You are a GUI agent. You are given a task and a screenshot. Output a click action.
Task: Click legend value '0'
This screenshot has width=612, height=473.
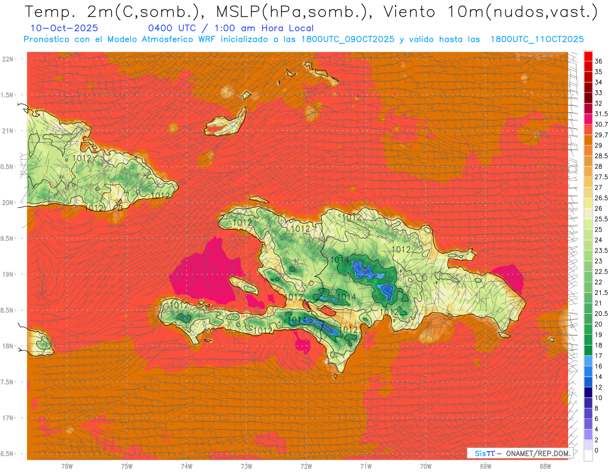pos(597,451)
